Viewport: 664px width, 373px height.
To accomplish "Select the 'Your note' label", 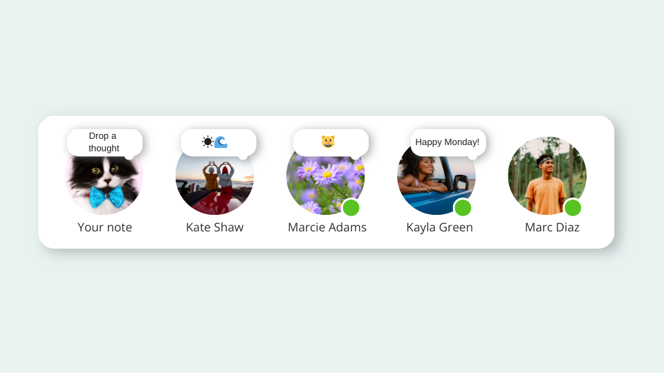I will click(104, 227).
